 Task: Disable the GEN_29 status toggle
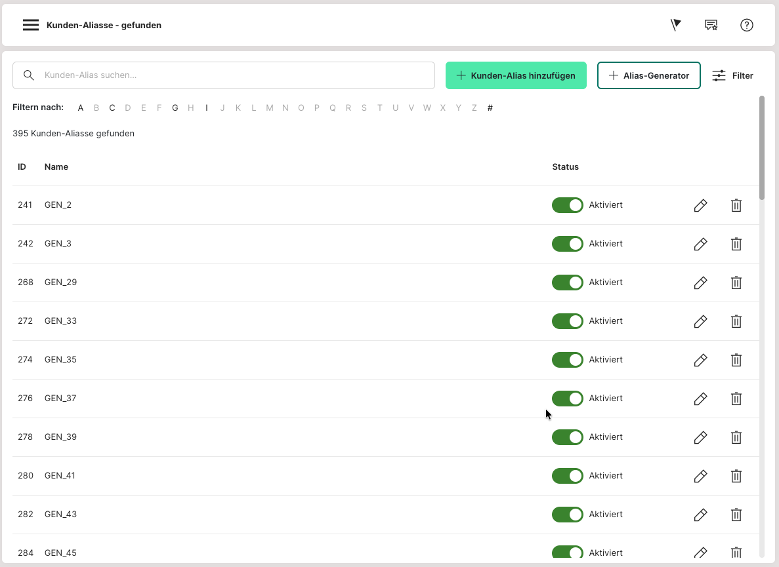[567, 283]
